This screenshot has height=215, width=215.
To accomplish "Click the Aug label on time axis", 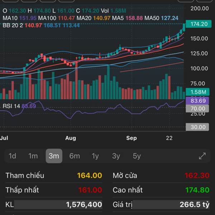I will [71, 138].
